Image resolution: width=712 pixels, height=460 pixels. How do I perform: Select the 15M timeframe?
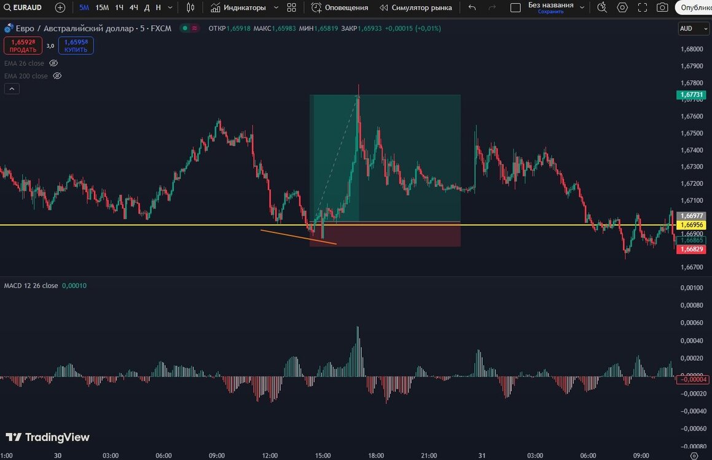point(102,7)
